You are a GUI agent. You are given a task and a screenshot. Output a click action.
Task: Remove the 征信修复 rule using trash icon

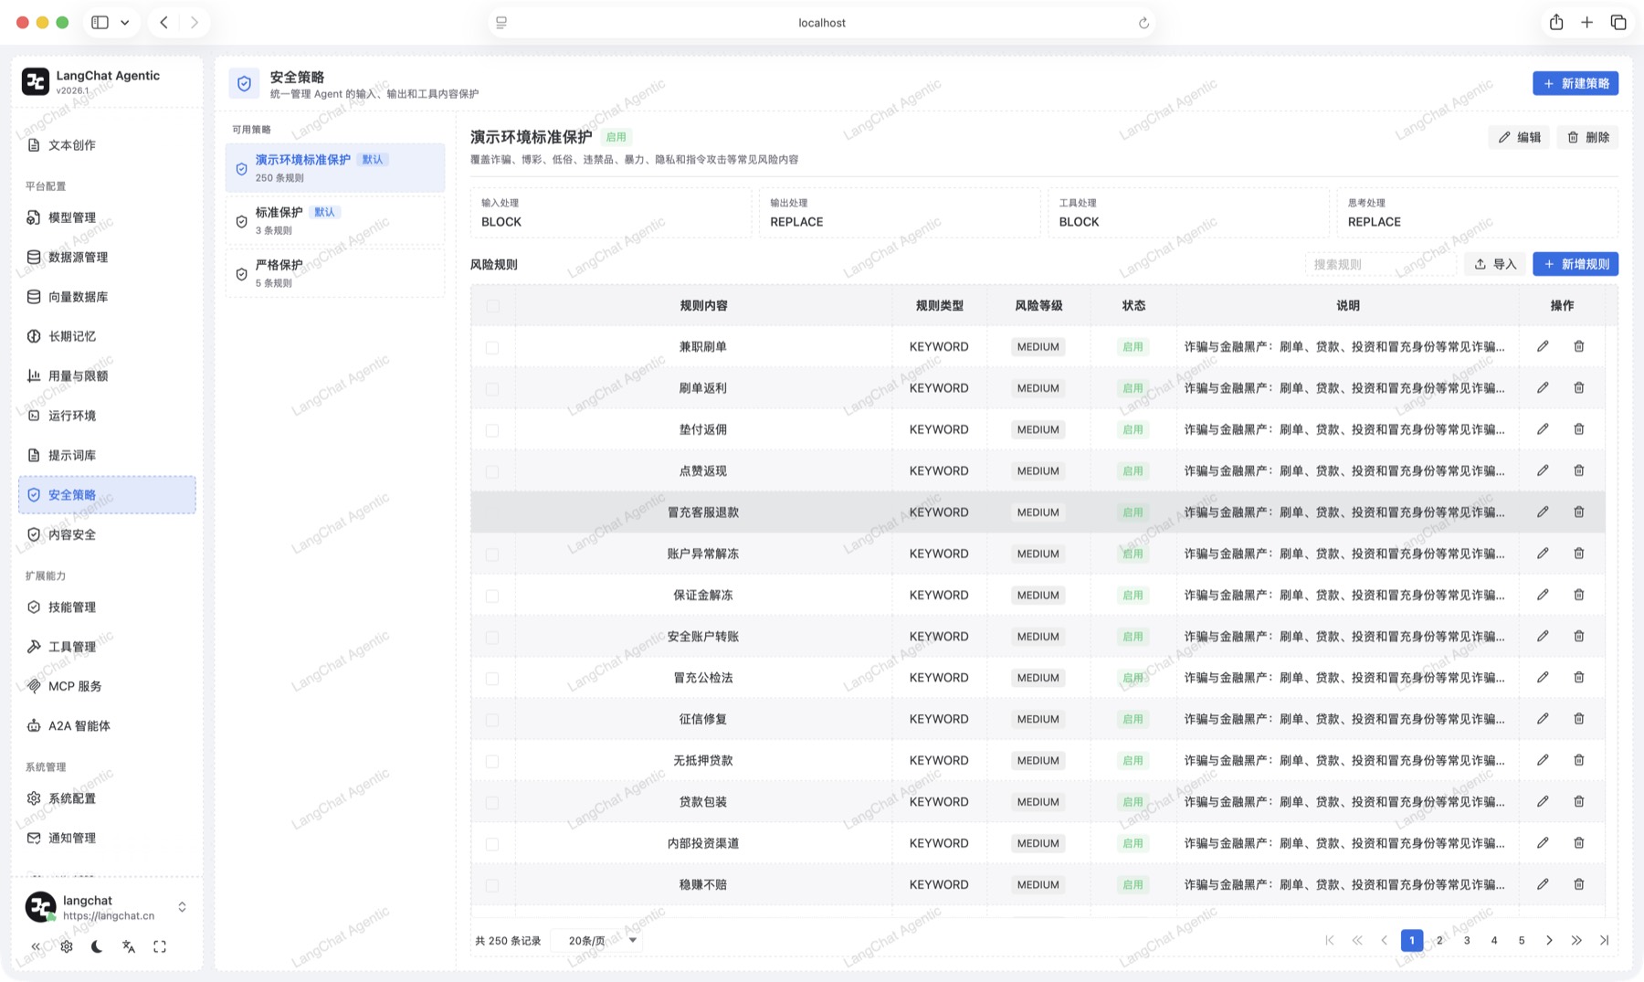pyautogui.click(x=1578, y=718)
